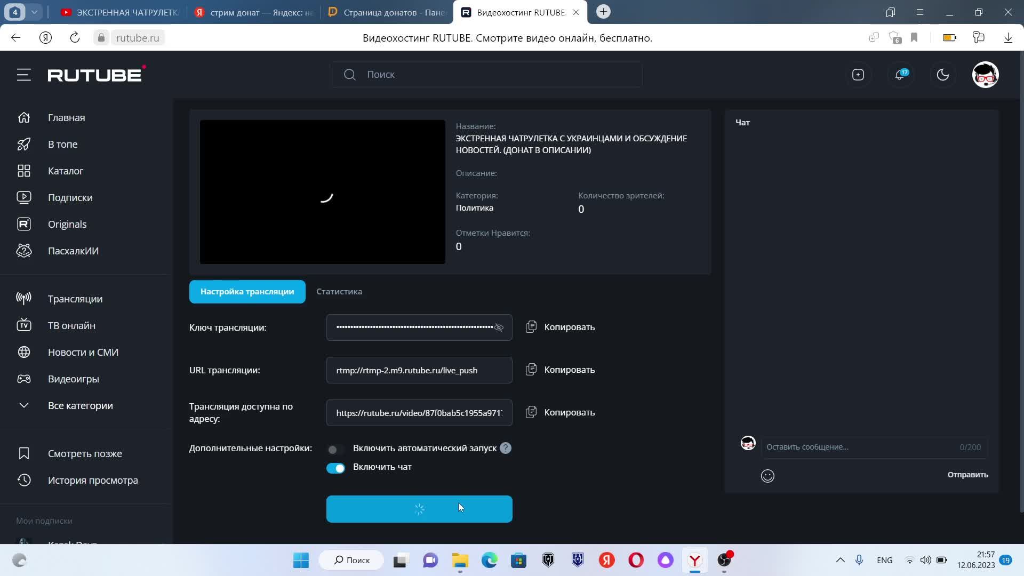Open tab list dropdown arrow in browser

tap(34, 12)
